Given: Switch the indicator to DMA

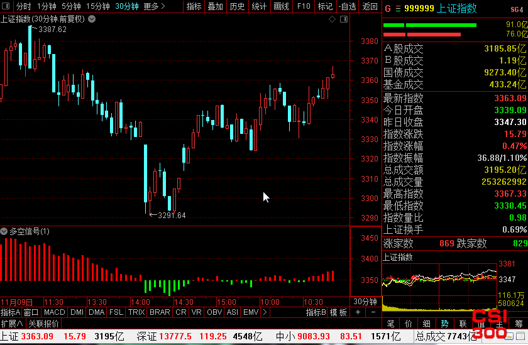Looking at the screenshot, I should 97,312.
